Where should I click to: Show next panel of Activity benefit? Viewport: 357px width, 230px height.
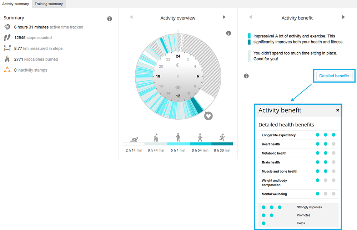343,17
